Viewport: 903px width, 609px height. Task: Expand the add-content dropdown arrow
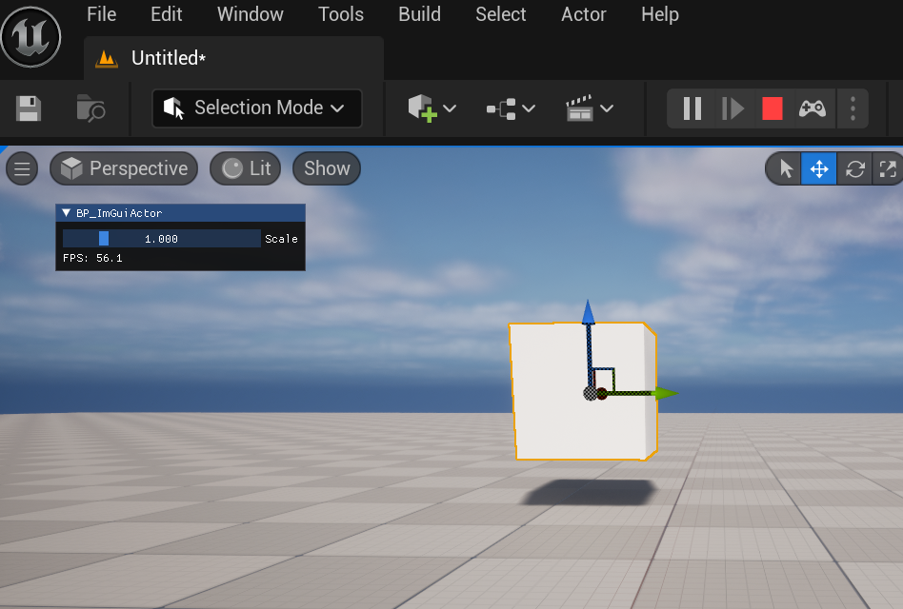450,108
